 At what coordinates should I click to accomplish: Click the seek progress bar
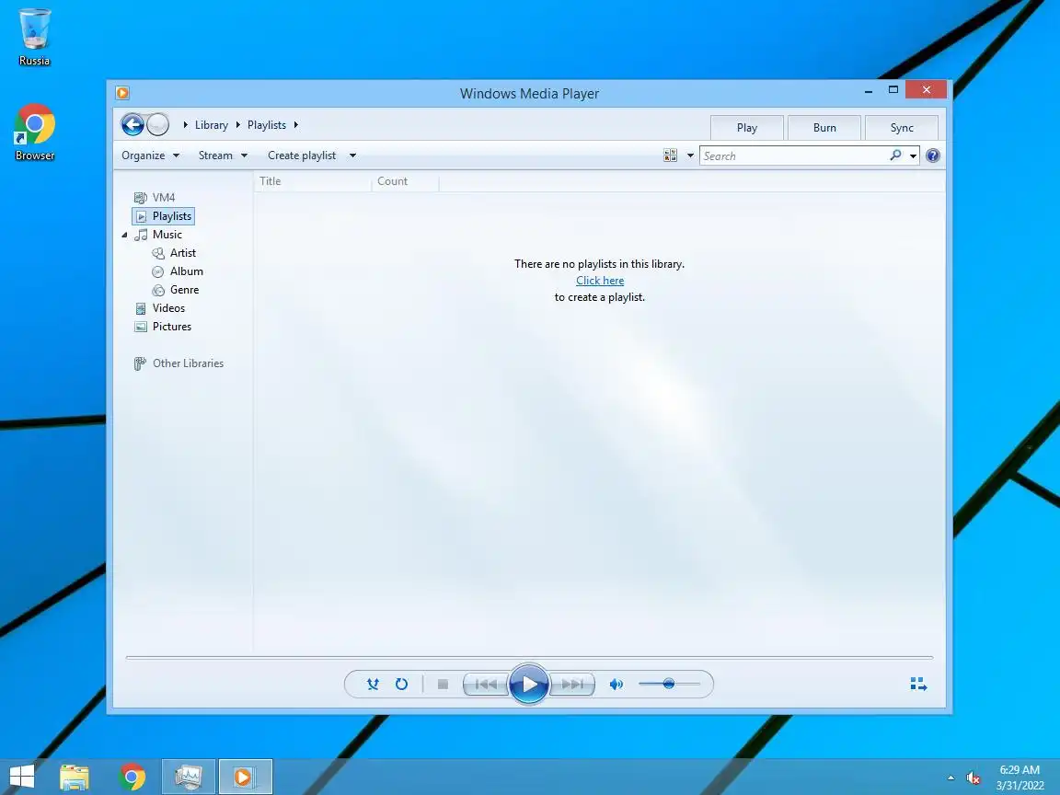529,657
